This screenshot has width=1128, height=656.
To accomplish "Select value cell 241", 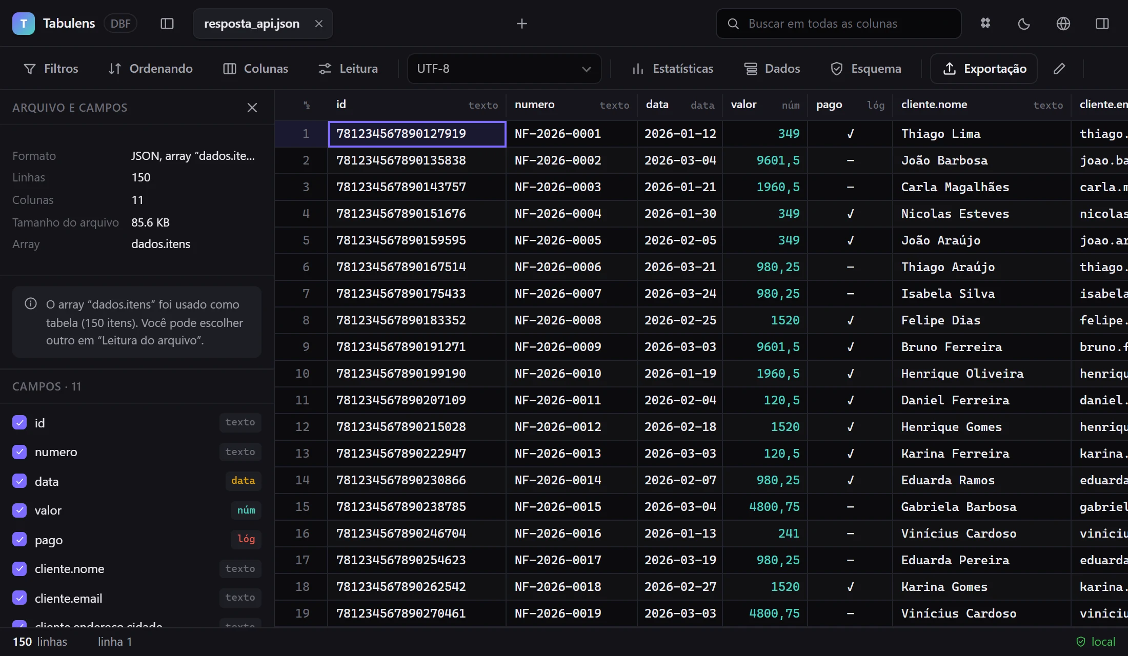I will tap(765, 534).
